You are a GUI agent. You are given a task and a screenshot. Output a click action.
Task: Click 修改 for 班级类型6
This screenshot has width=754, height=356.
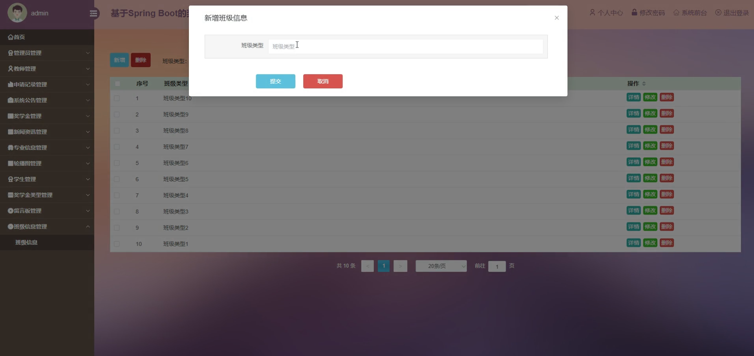(x=650, y=162)
